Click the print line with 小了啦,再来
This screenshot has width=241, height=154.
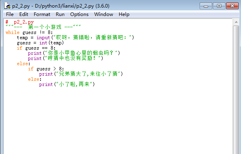click(67, 84)
